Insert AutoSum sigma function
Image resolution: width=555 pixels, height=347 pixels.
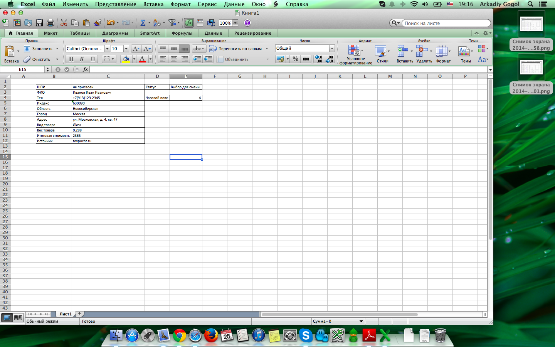(x=143, y=23)
